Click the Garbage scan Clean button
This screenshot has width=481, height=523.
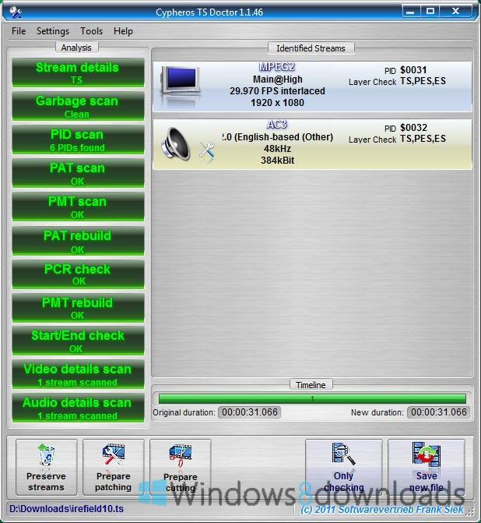78,106
